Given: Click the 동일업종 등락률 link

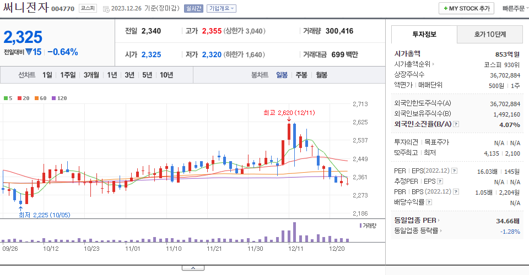Looking at the screenshot, I should pos(416,231).
